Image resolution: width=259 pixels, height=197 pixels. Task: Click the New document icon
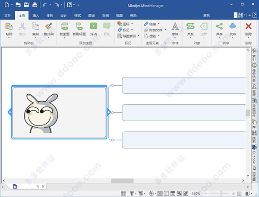tap(7, 5)
